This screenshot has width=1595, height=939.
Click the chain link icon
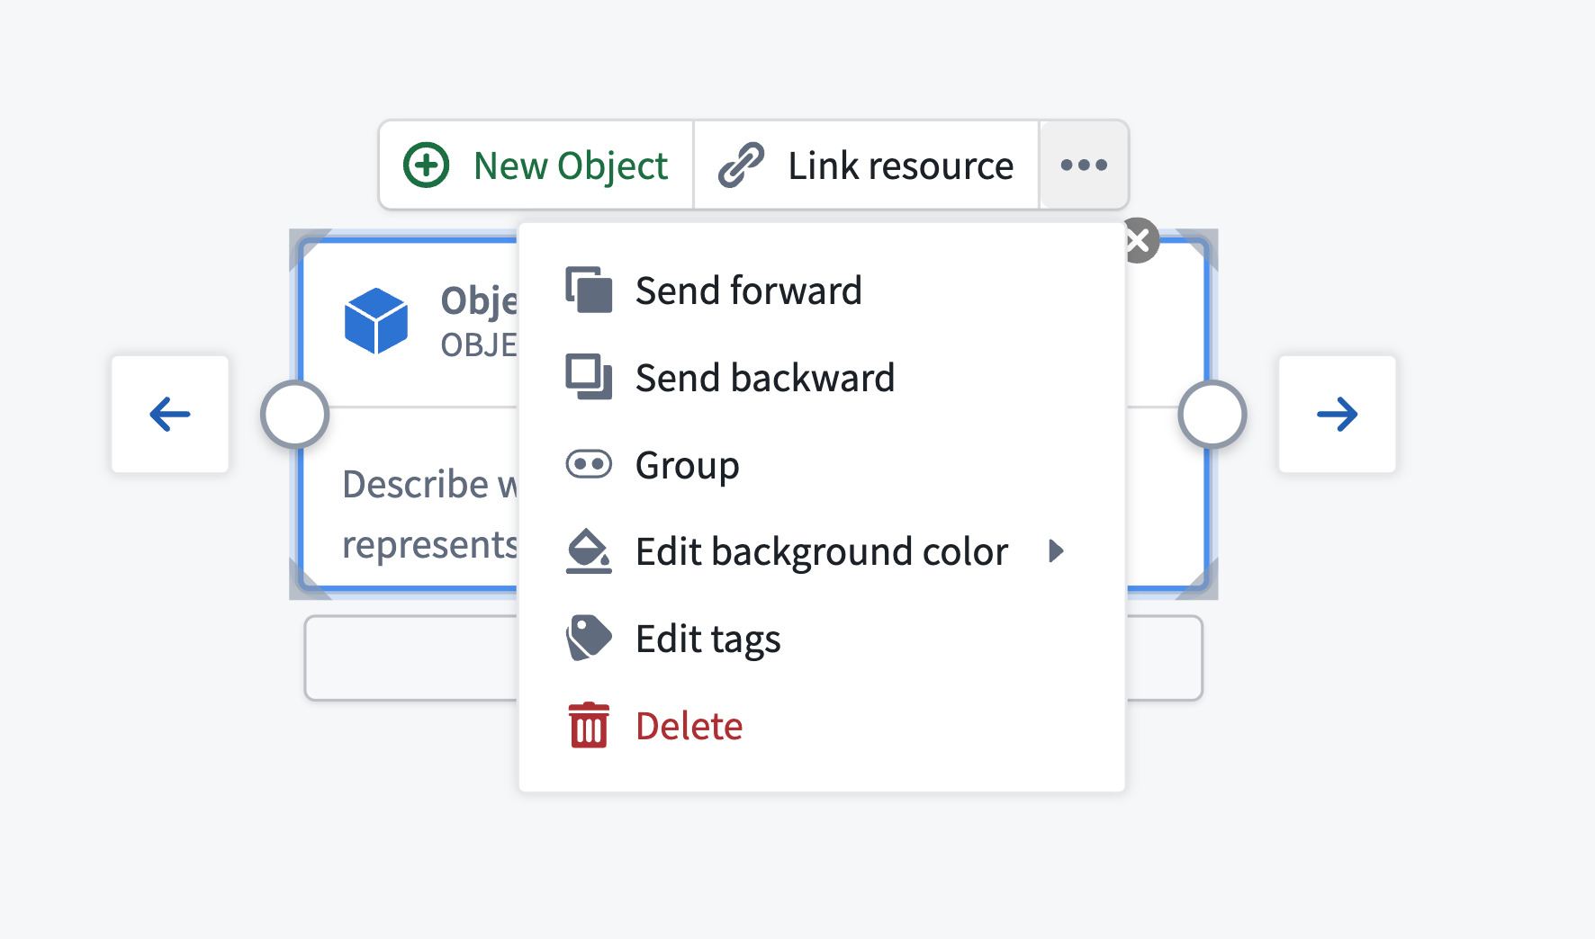(741, 165)
